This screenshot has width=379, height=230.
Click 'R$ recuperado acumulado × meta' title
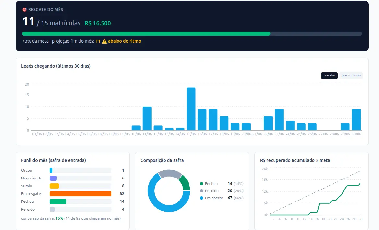click(x=295, y=160)
